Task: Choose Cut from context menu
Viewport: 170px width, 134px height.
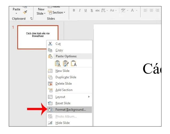Action: click(70, 44)
